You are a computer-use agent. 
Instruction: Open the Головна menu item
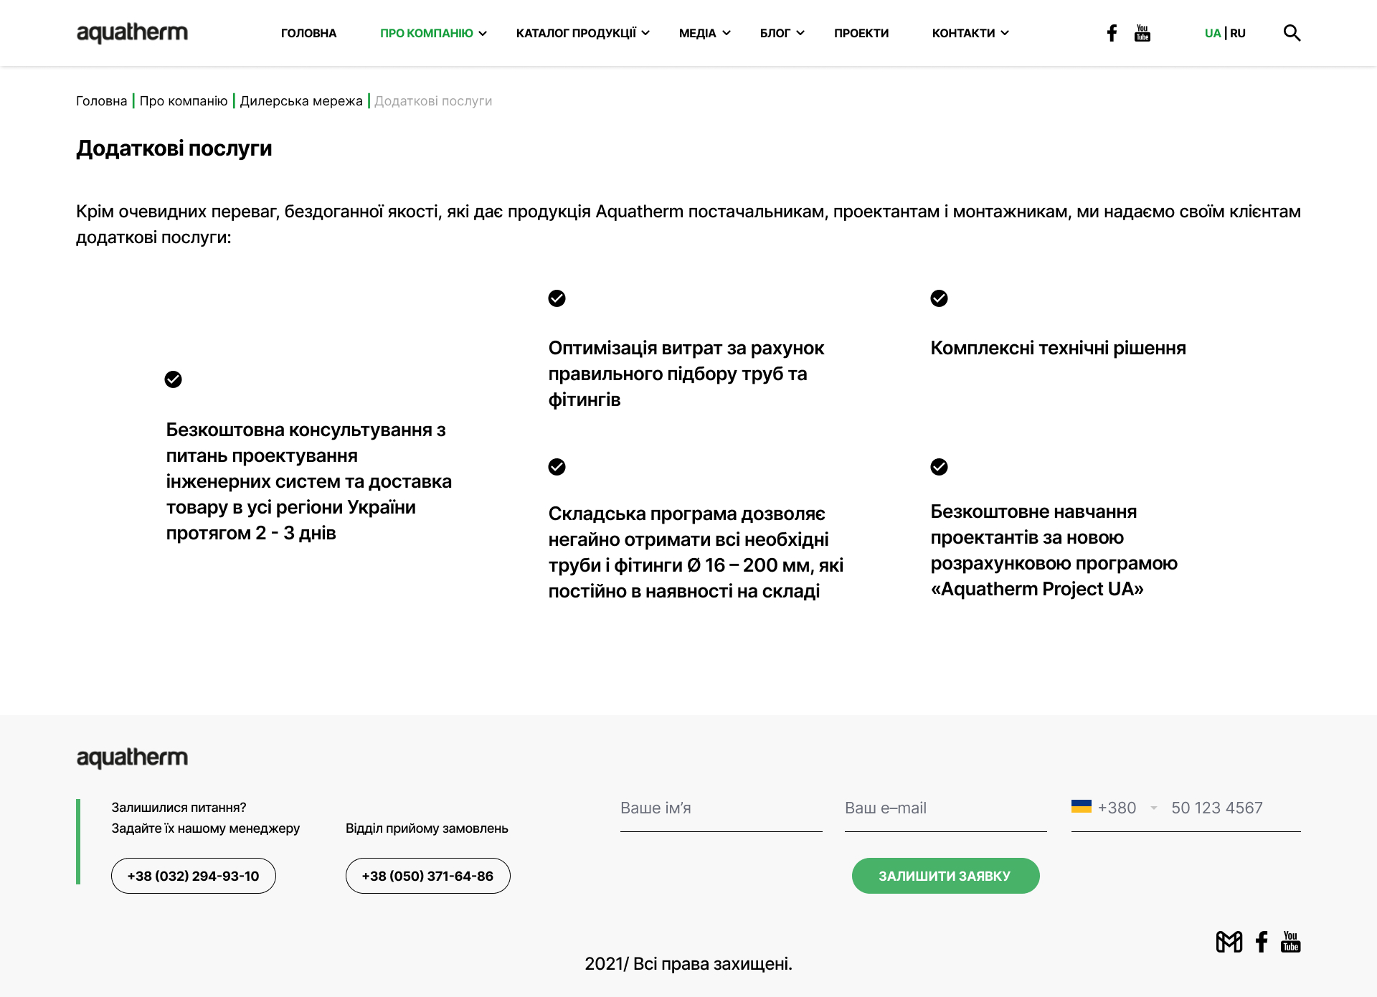click(x=308, y=33)
